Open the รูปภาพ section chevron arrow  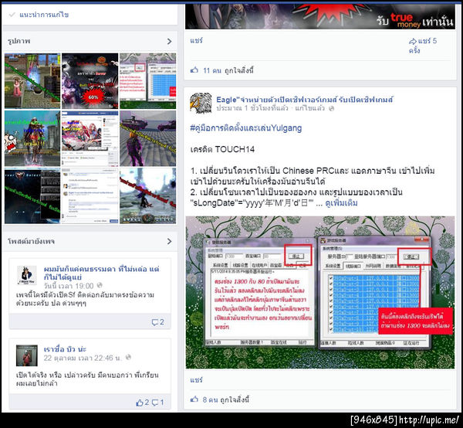coord(169,42)
